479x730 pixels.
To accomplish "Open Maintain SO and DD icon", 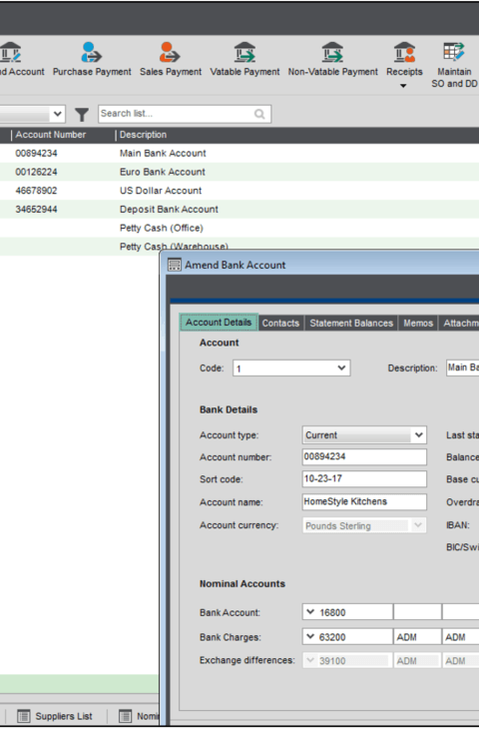I will coord(454,52).
